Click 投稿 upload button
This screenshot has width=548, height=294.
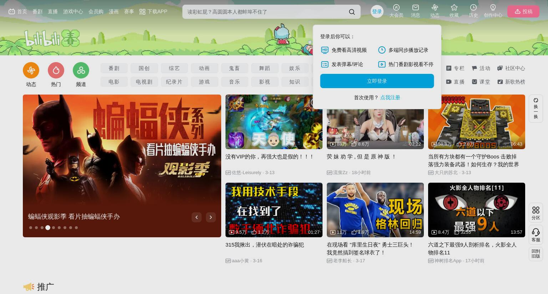point(523,11)
